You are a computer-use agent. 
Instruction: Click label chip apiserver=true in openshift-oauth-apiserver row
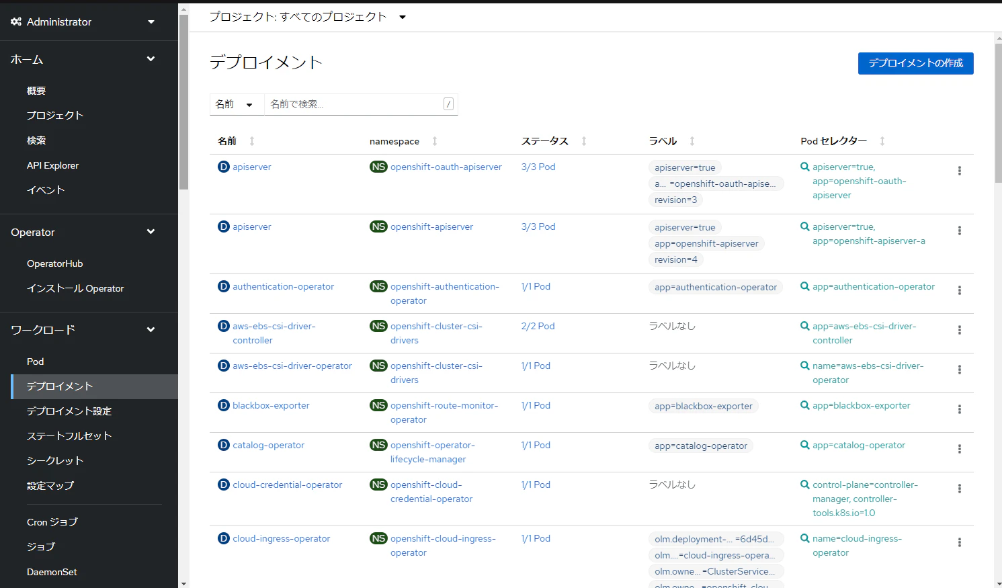click(x=685, y=167)
